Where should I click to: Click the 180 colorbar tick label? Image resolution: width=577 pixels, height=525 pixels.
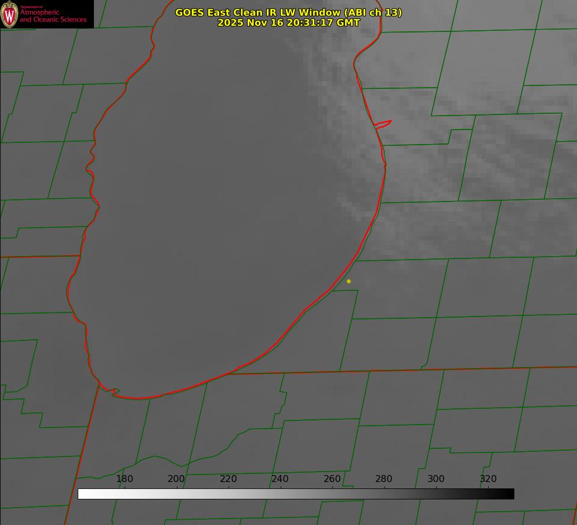click(x=125, y=479)
